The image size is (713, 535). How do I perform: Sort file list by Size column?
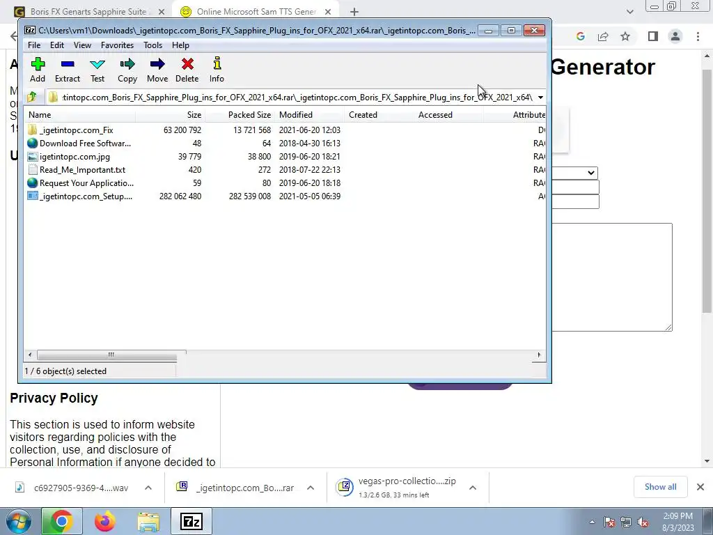pyautogui.click(x=170, y=115)
